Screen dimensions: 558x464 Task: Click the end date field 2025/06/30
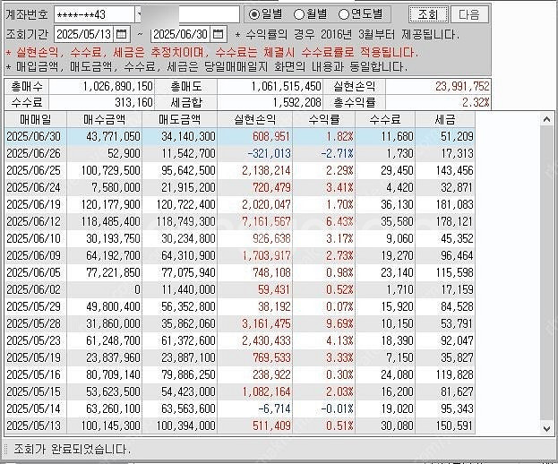(180, 34)
